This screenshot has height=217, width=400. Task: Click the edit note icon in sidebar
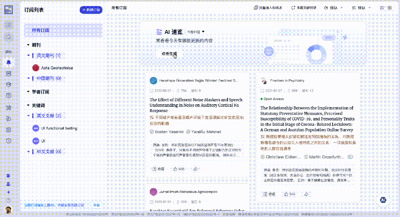(9, 25)
